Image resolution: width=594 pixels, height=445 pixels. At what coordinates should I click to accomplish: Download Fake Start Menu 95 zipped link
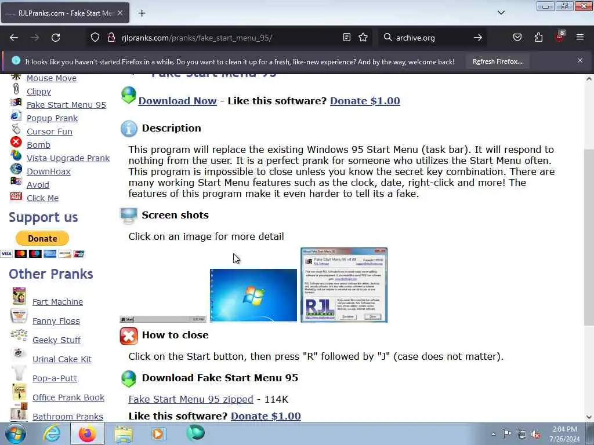tap(190, 399)
